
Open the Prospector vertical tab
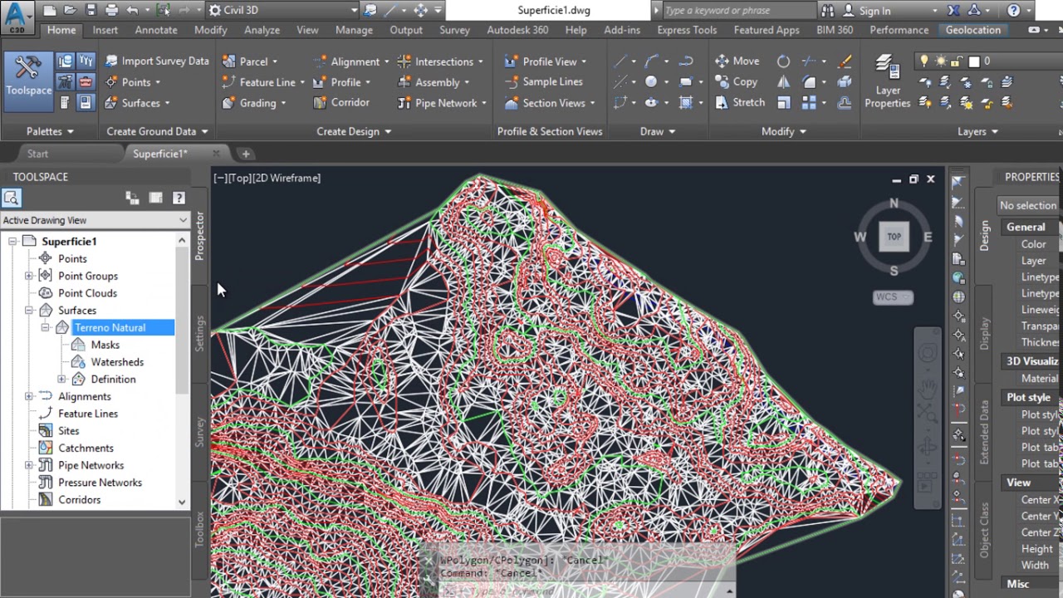199,236
